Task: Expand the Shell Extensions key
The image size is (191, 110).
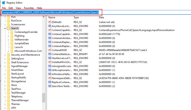Action: [x=5, y=62]
